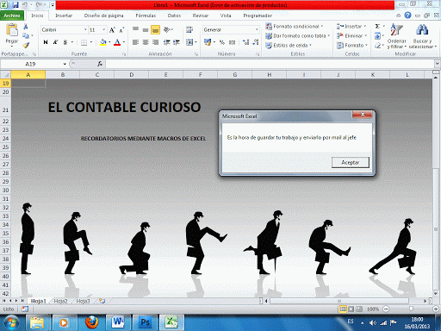Click the Excel Help question icon

coord(407,16)
